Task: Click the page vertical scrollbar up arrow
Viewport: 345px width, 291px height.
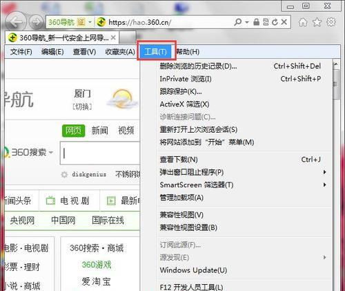Action: coord(336,64)
